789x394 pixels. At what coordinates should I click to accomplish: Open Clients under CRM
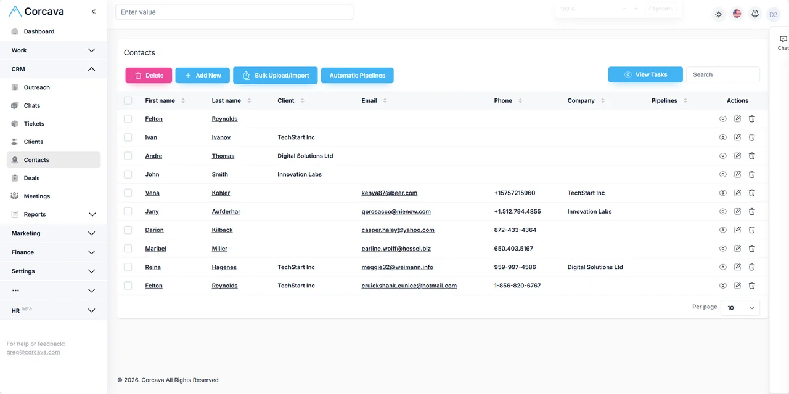54,142
